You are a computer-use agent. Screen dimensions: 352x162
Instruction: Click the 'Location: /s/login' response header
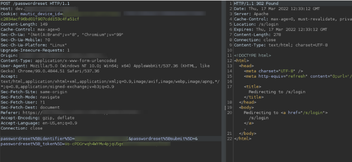click(256, 25)
